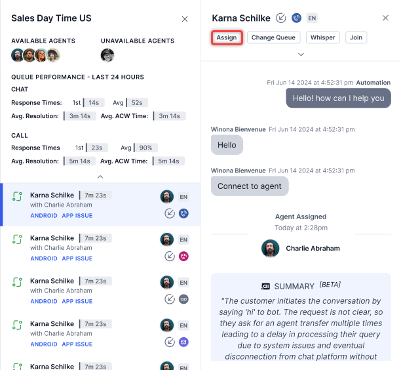Image resolution: width=401 pixels, height=370 pixels.
Task: Click the Whisper button
Action: pyautogui.click(x=323, y=37)
